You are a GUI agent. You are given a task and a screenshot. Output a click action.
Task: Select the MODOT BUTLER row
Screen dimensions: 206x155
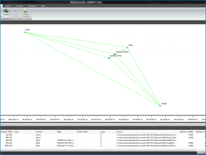click(x=103, y=143)
